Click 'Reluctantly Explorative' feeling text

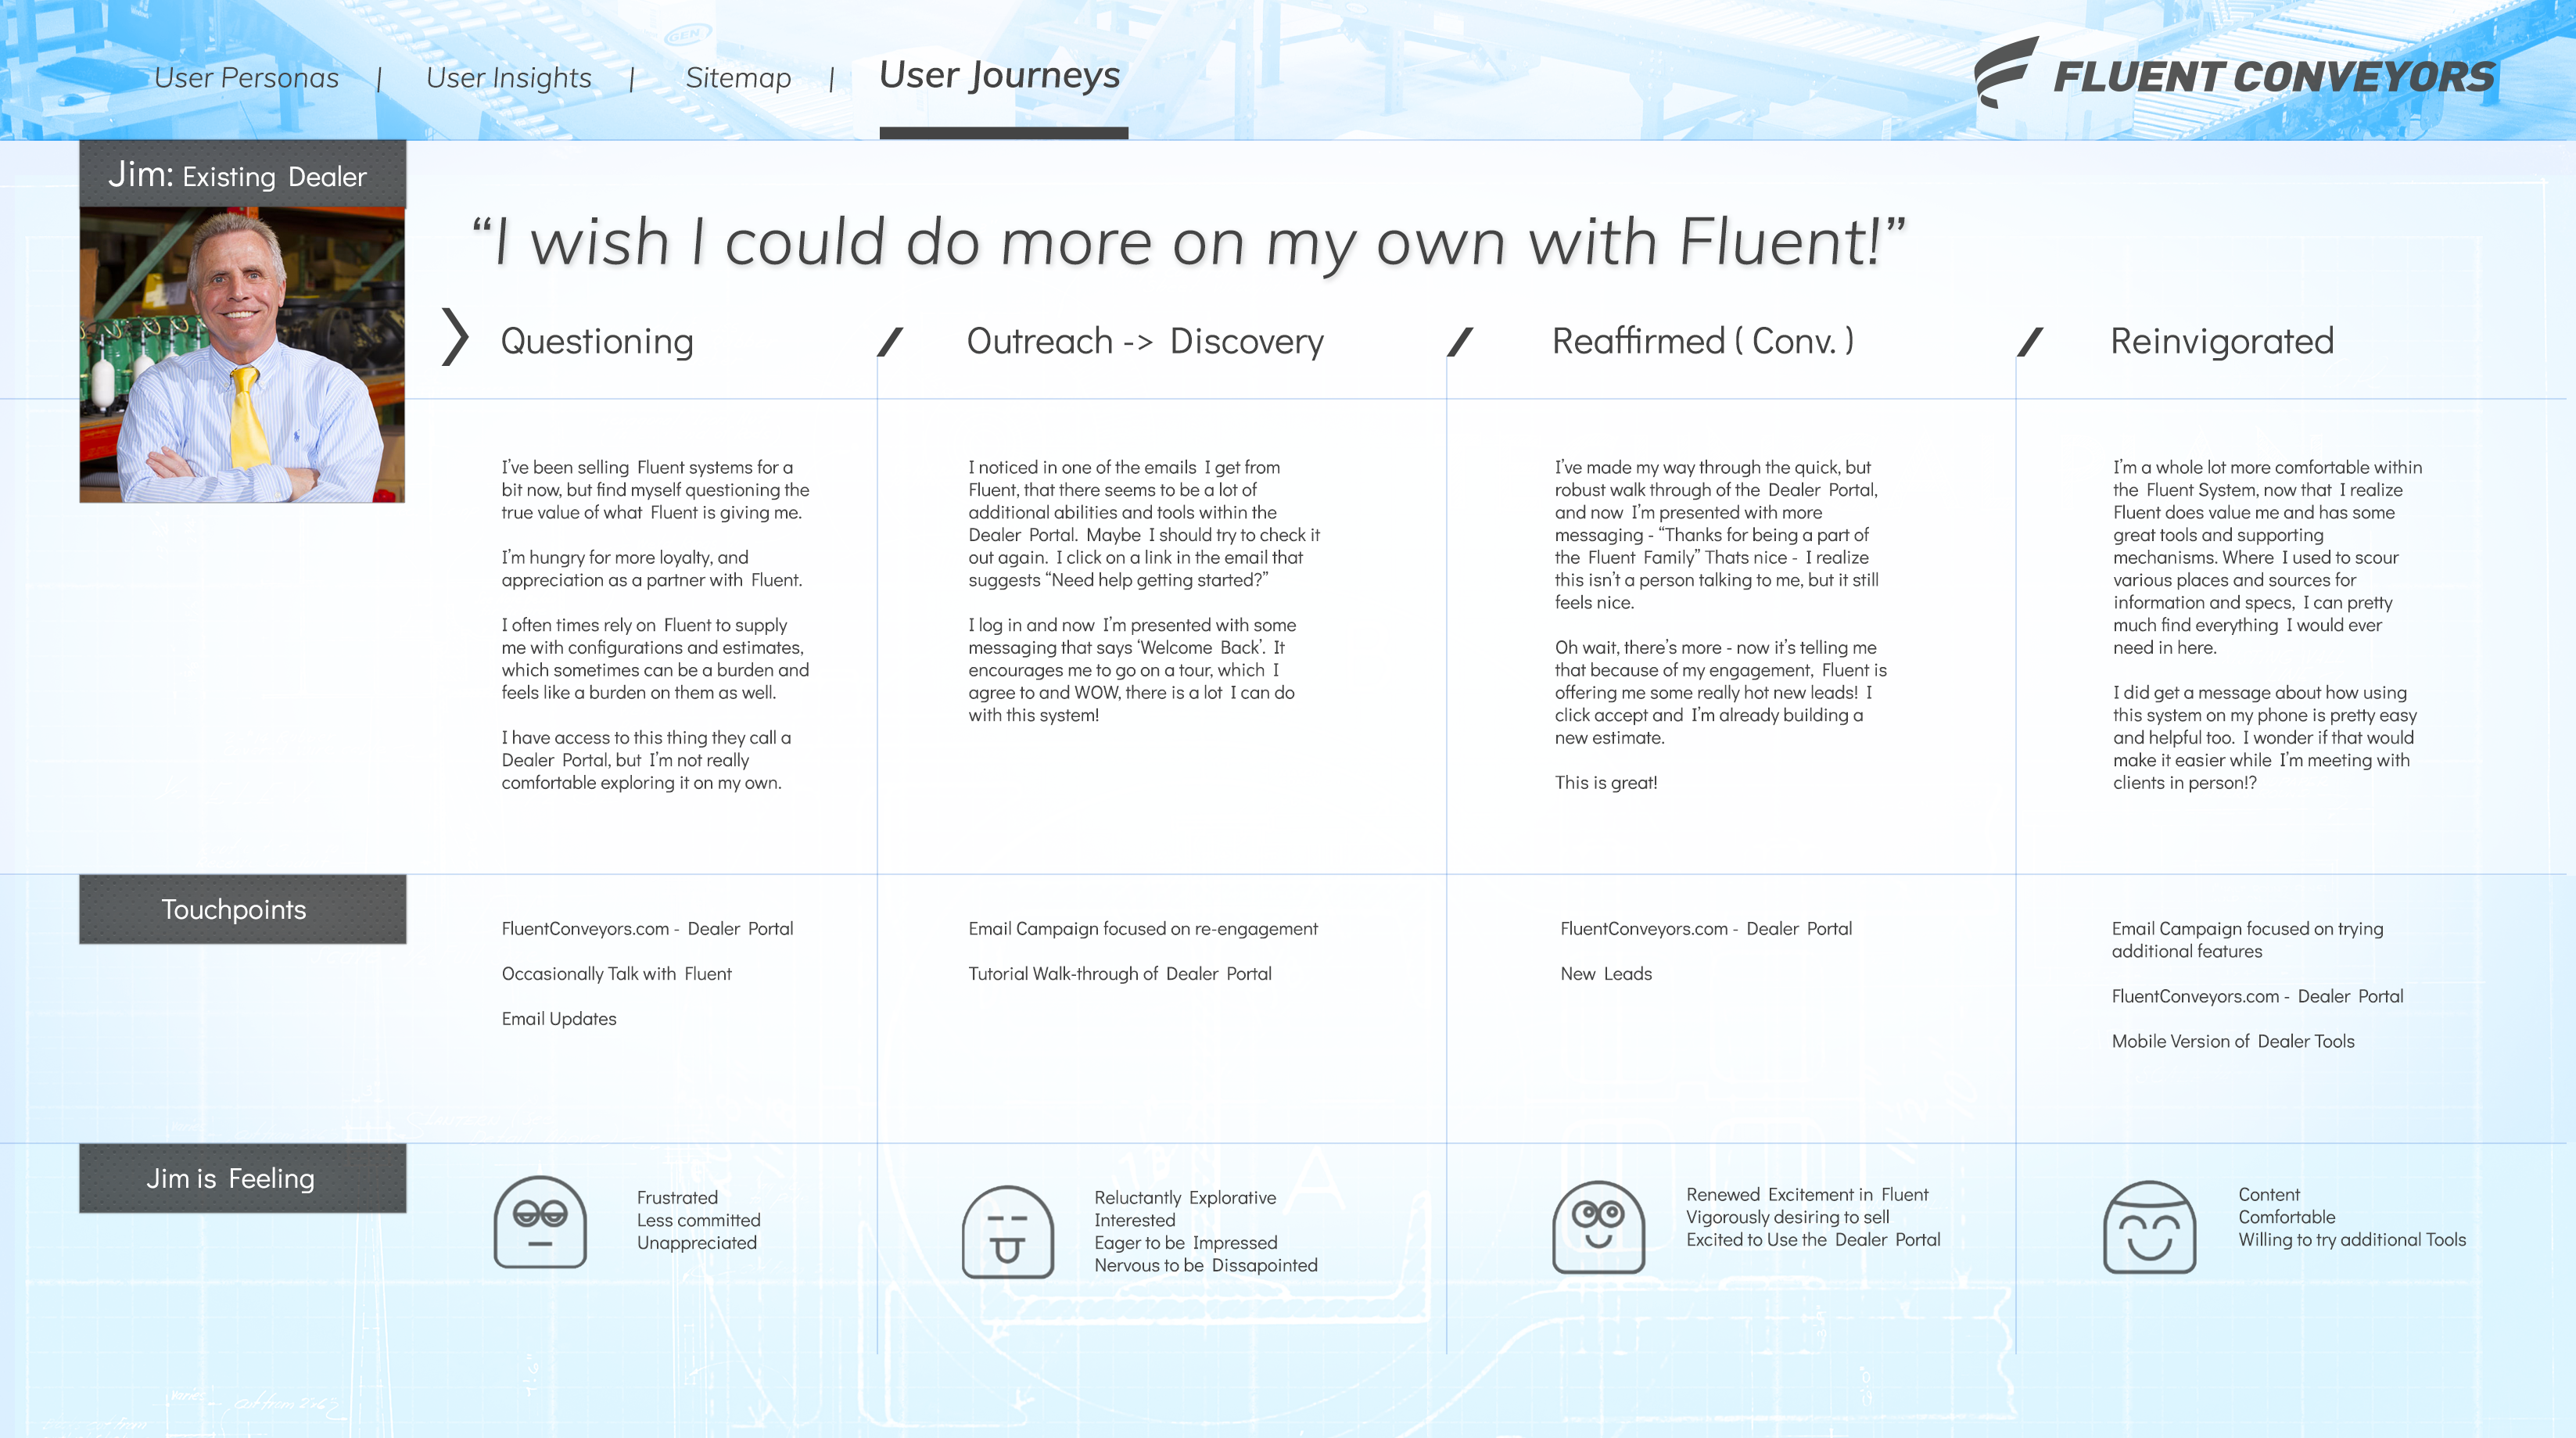(1185, 1198)
